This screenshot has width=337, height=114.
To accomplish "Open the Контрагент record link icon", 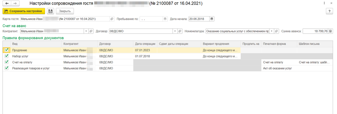I will 91,31.
